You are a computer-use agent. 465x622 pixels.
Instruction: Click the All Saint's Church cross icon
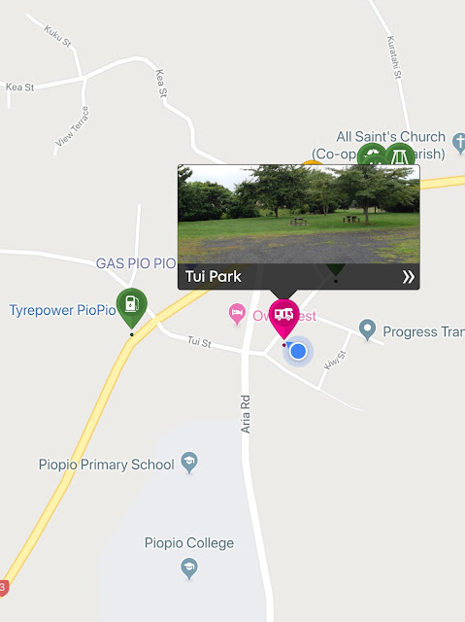[459, 143]
